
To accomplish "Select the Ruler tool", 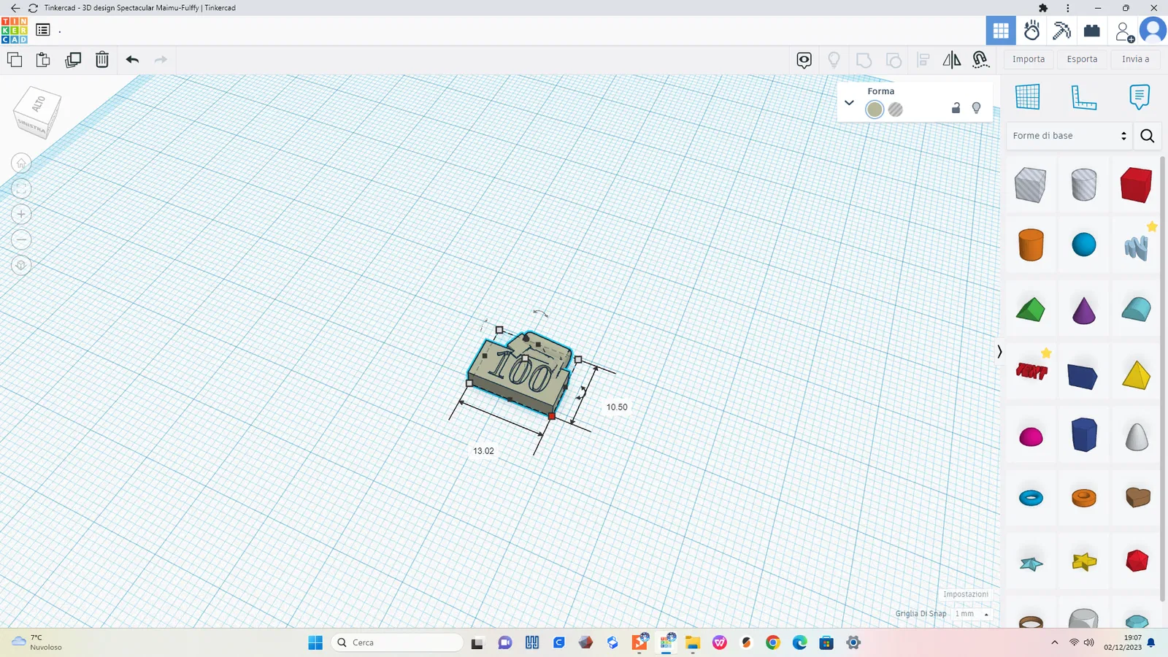I will pyautogui.click(x=1083, y=97).
